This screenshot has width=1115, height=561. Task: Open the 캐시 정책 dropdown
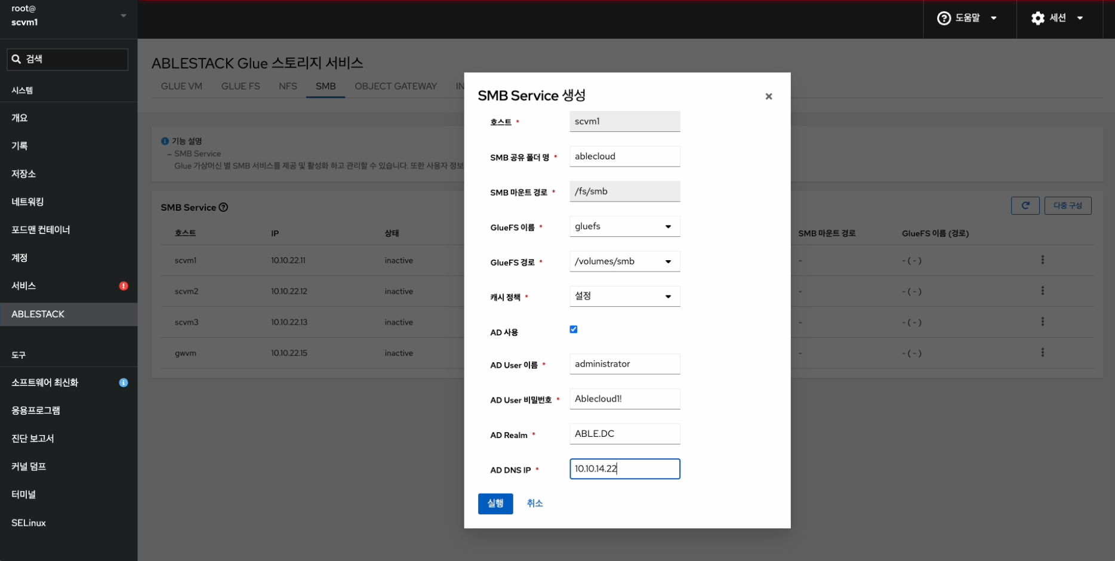click(624, 297)
